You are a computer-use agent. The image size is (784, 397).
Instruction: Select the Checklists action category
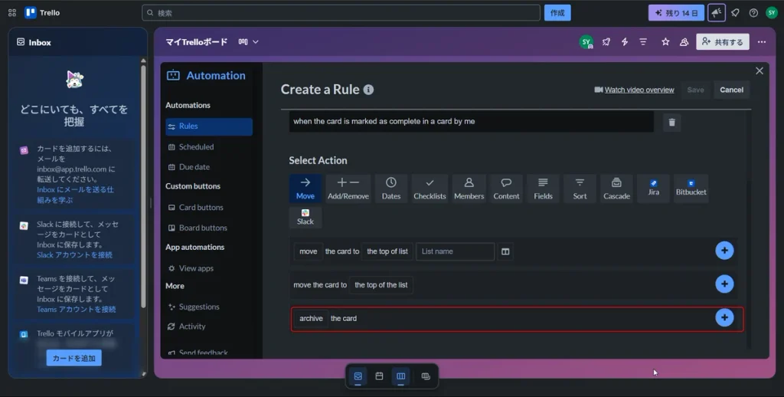[x=430, y=189]
